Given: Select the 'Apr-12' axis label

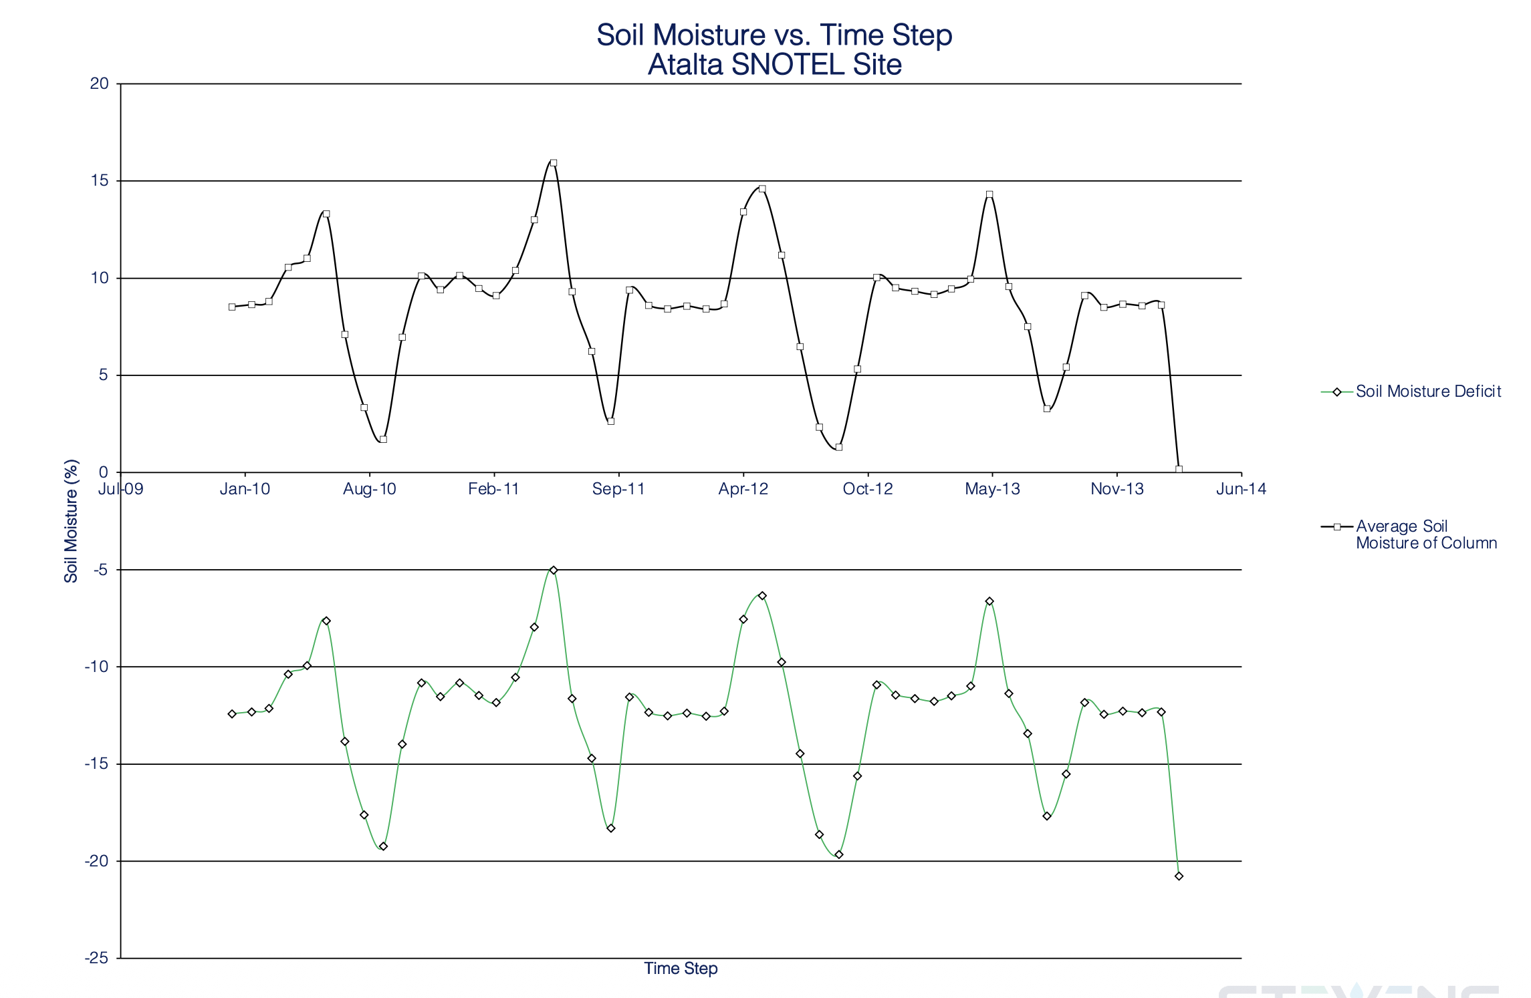Looking at the screenshot, I should [743, 489].
